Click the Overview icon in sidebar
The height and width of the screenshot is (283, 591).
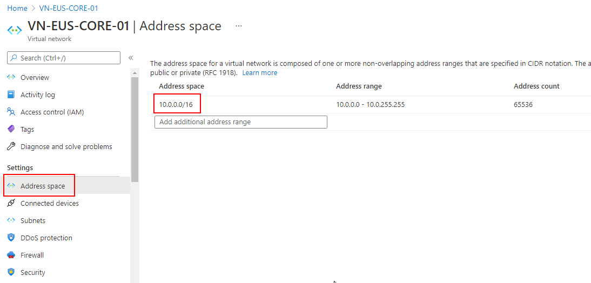coord(11,77)
